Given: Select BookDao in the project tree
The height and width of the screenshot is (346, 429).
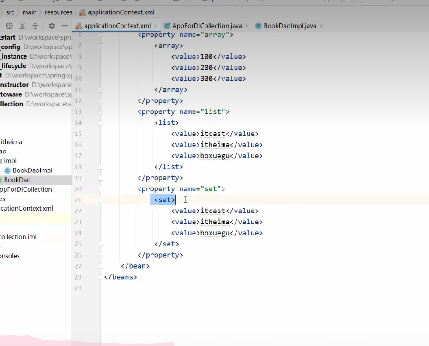Looking at the screenshot, I should coord(17,180).
